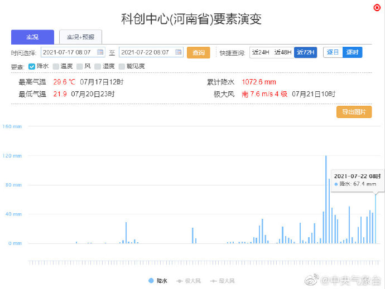
Task: Click the orange 查询 button
Action: tap(199, 52)
